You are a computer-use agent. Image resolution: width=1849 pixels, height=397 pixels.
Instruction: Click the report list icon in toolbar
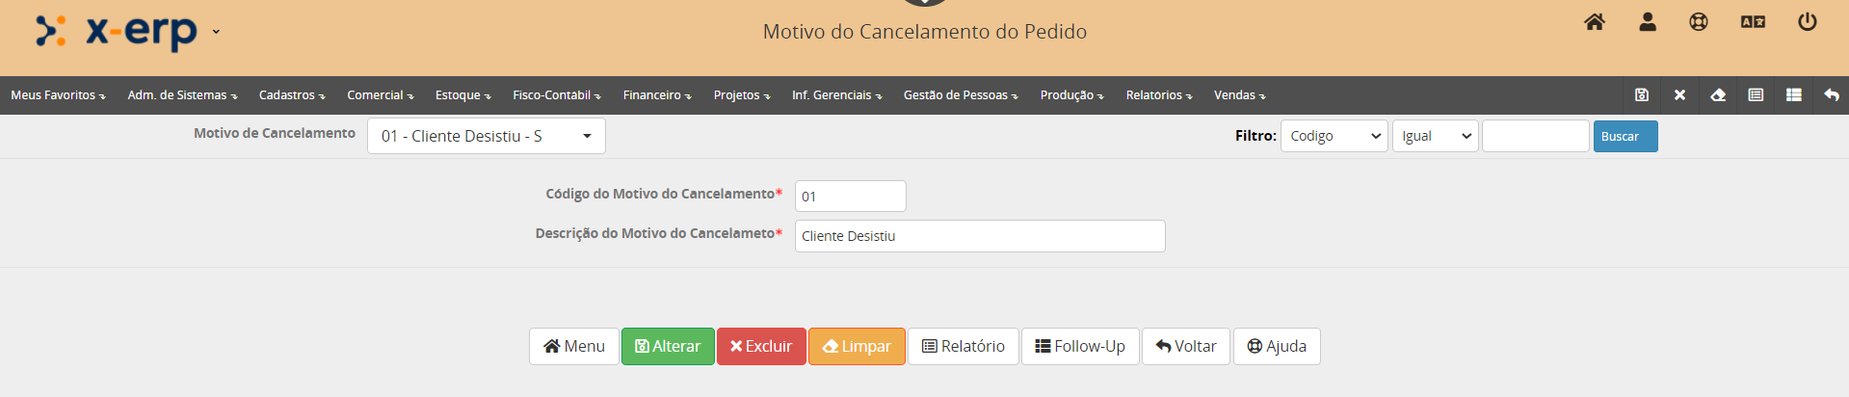click(1756, 95)
